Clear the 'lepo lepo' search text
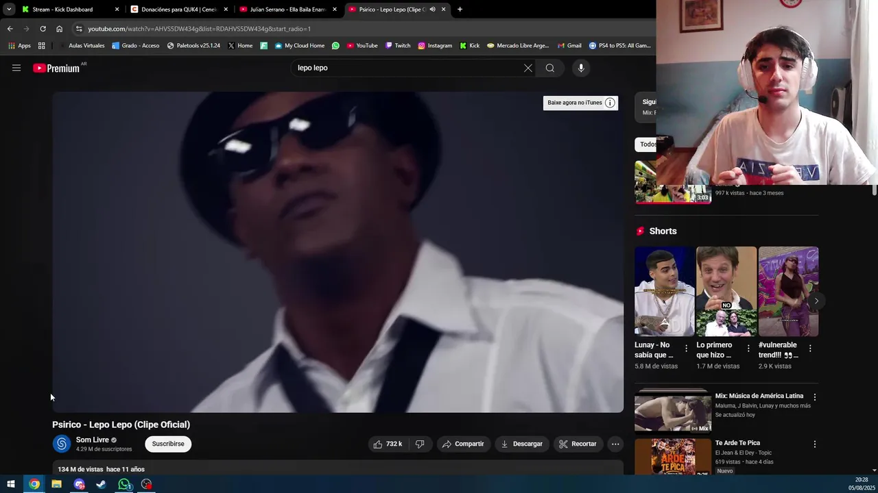Image resolution: width=878 pixels, height=493 pixels. tap(527, 68)
